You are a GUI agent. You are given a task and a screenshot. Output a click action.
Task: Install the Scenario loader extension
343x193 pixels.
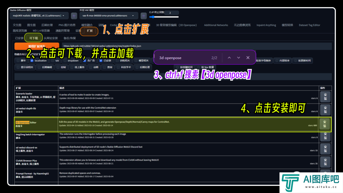[325, 97]
